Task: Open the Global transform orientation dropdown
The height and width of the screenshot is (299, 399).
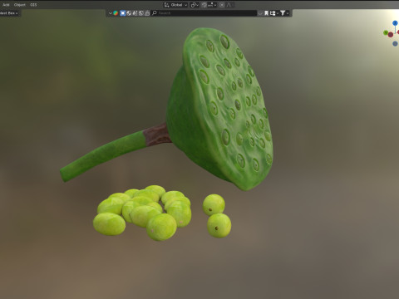Action: point(175,5)
